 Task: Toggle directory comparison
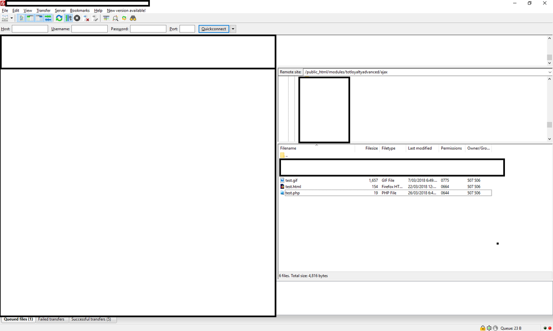pyautogui.click(x=116, y=18)
